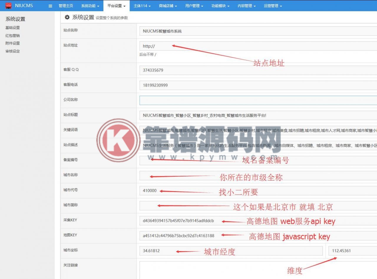Click the 城市名称 input field
Screen dimensions: 377x279
[258, 176]
